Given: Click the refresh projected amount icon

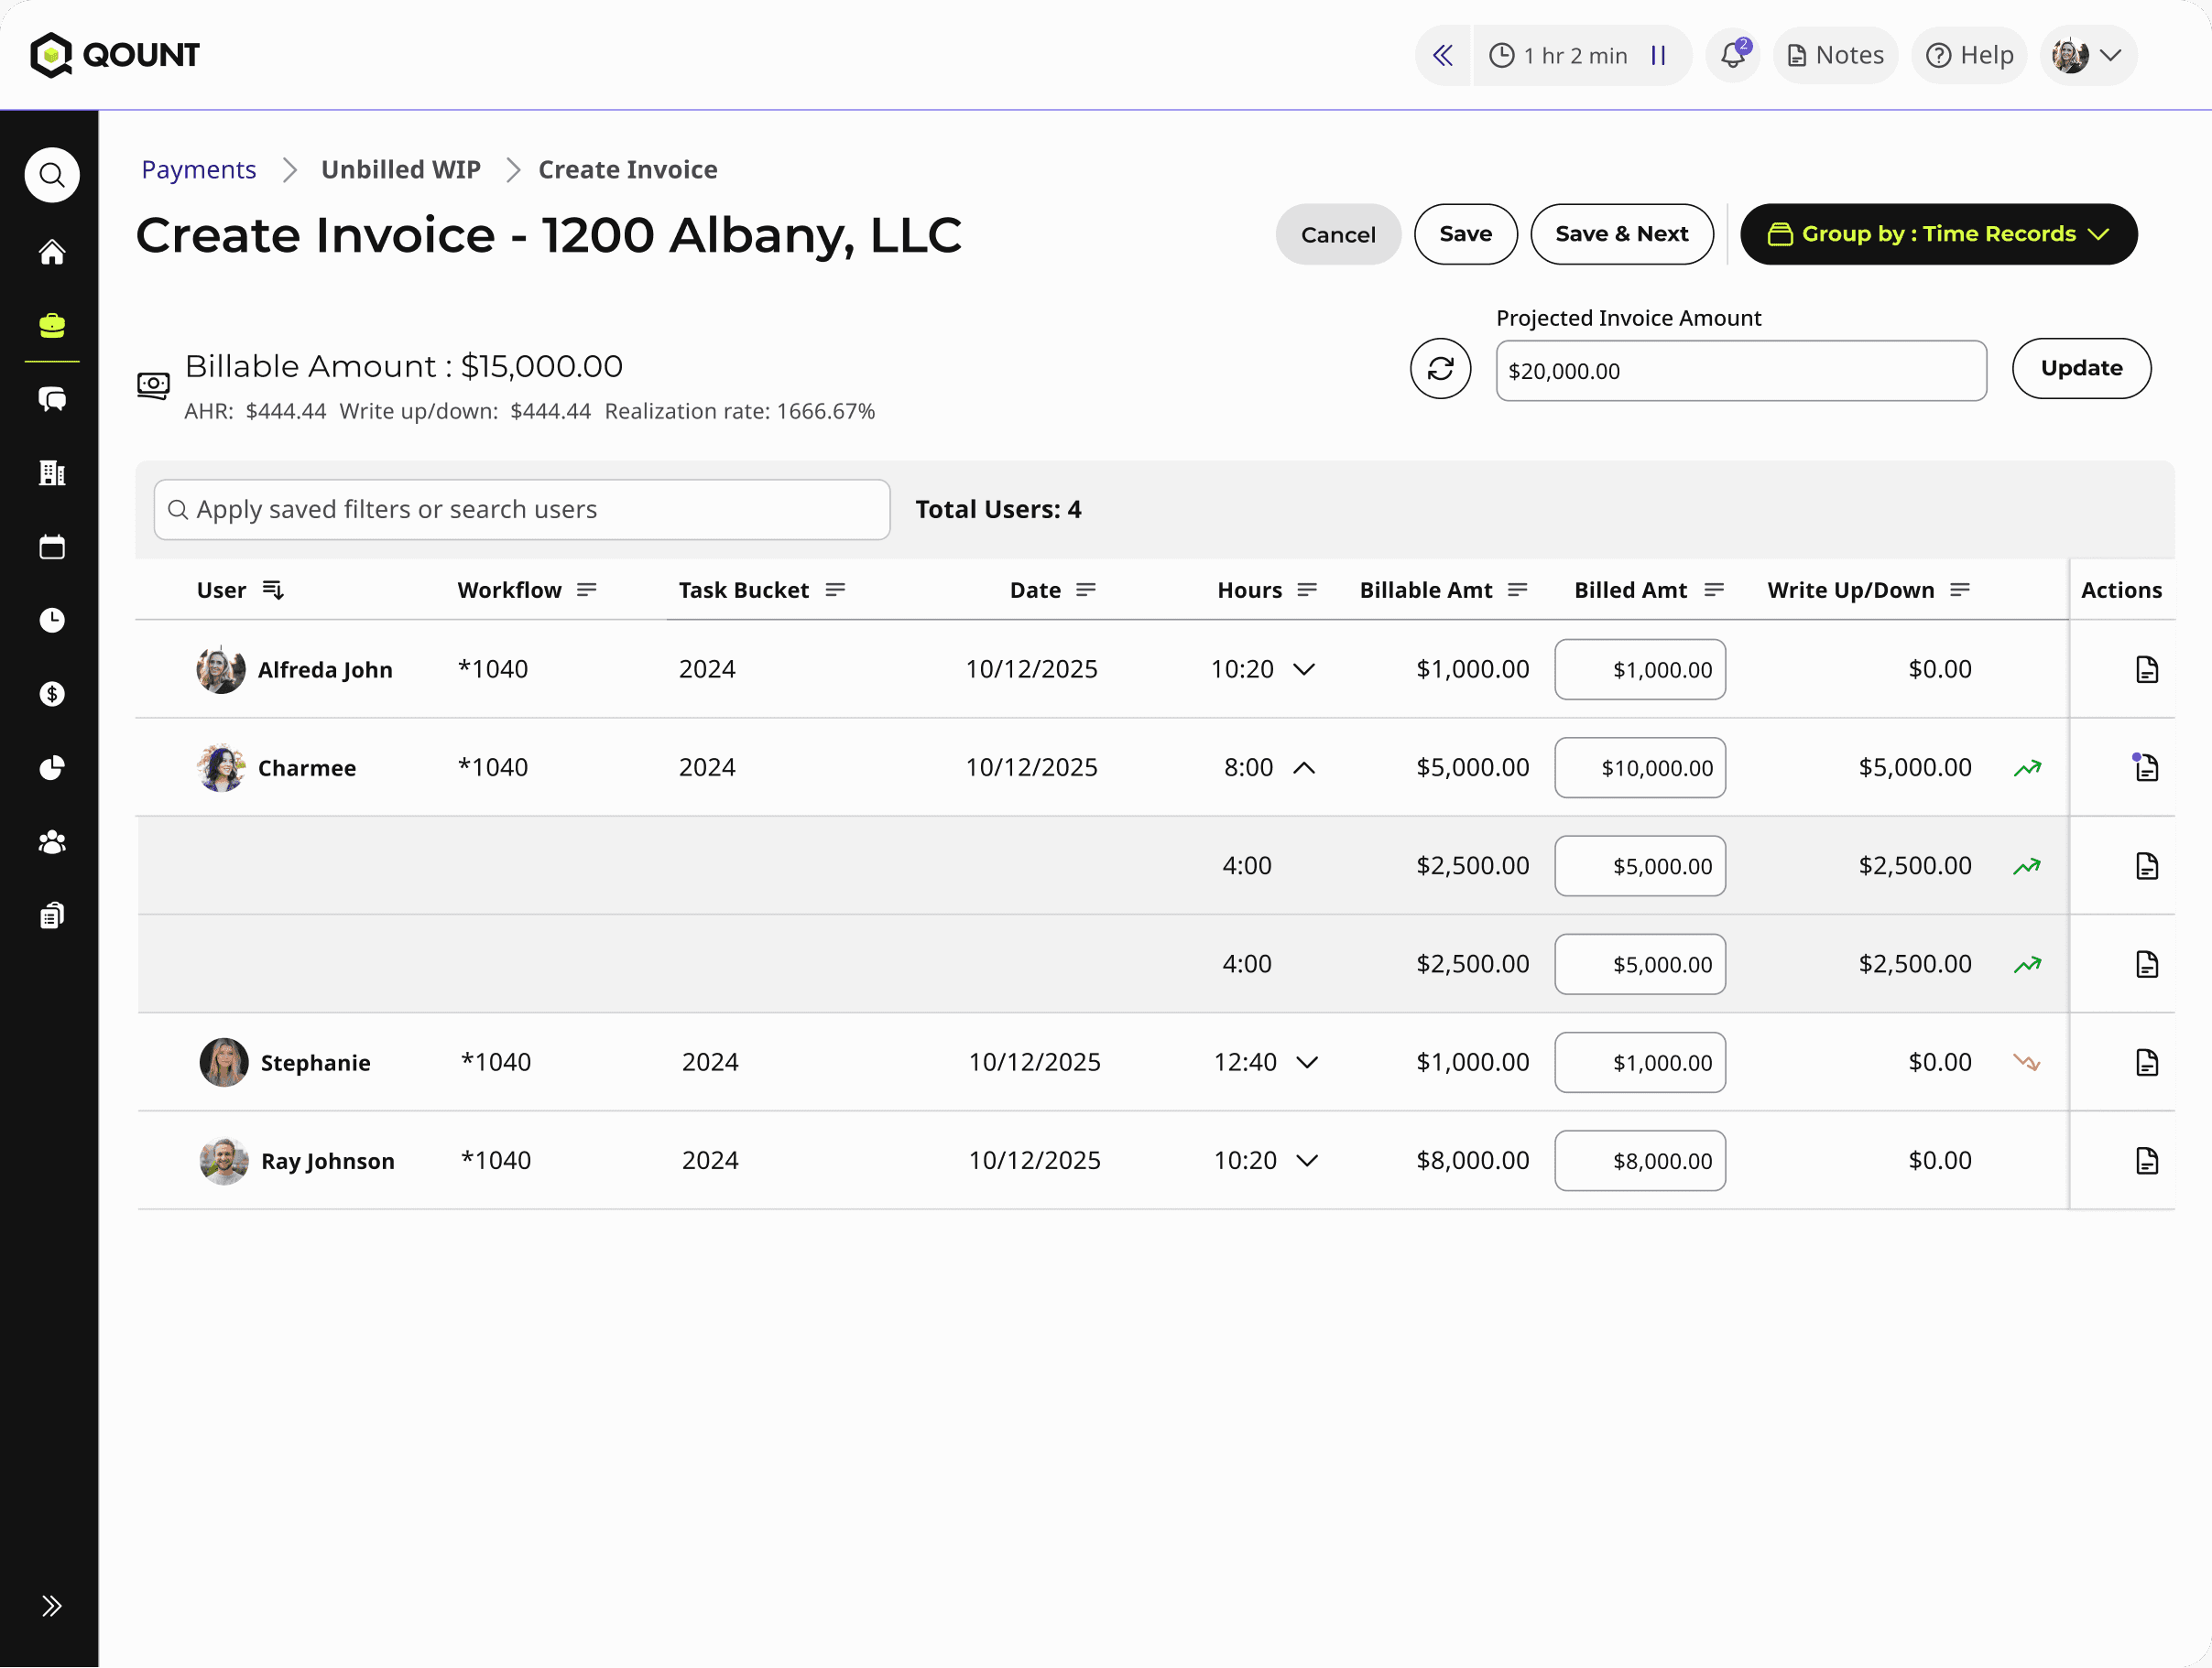Looking at the screenshot, I should 1440,369.
